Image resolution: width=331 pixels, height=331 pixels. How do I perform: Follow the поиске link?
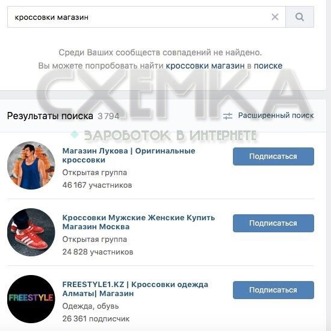(268, 66)
